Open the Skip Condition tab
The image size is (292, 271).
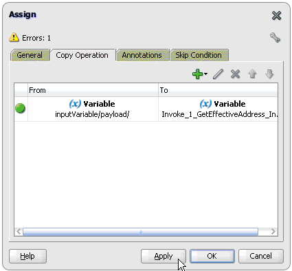199,55
